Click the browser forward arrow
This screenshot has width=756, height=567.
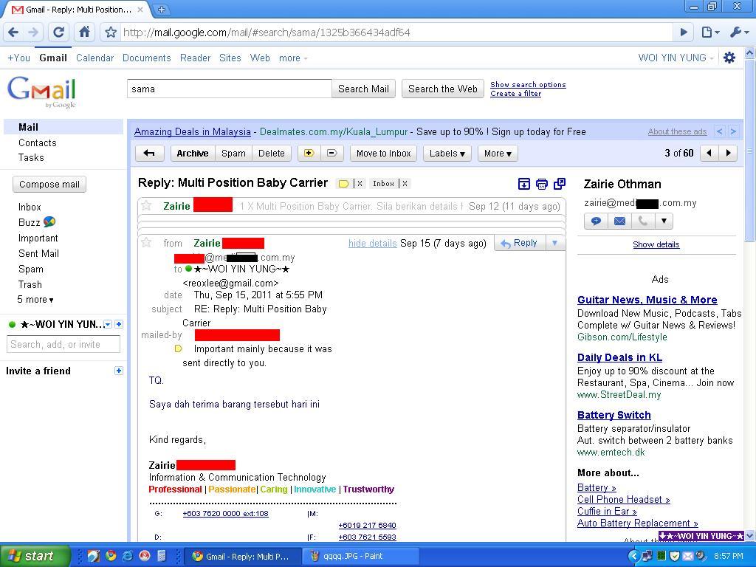click(x=33, y=32)
